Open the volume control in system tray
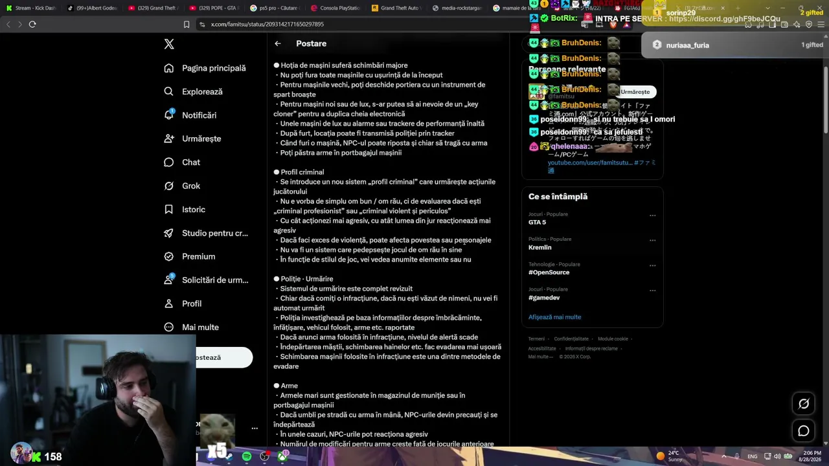Image resolution: width=829 pixels, height=466 pixels. point(777,456)
